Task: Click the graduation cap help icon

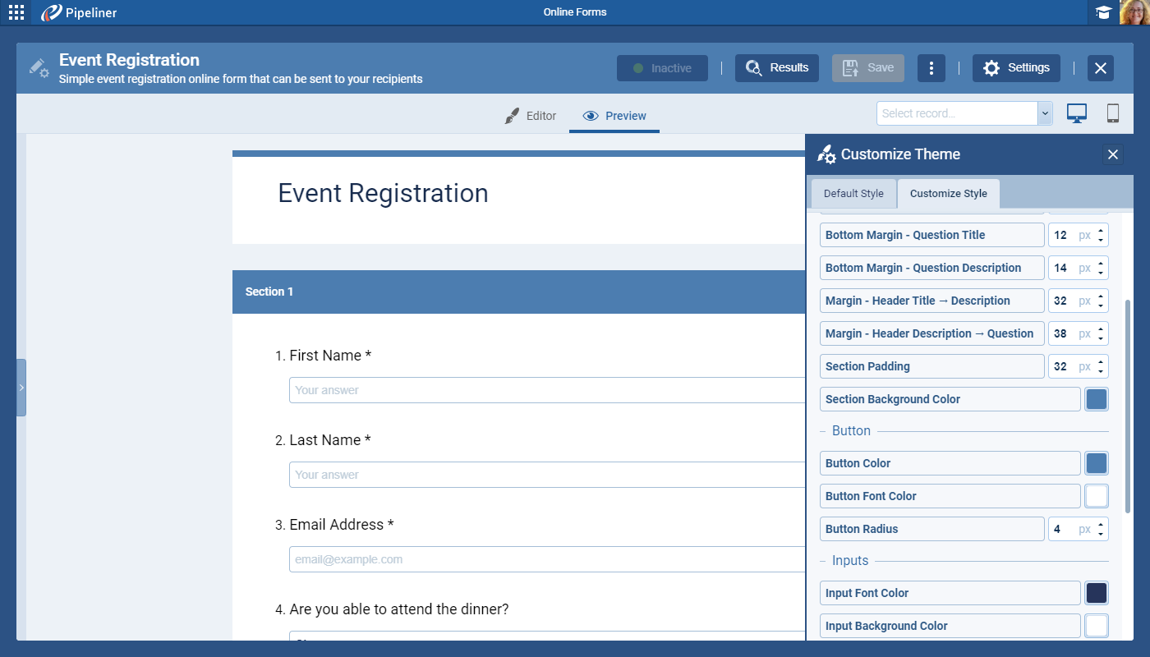Action: [x=1103, y=12]
